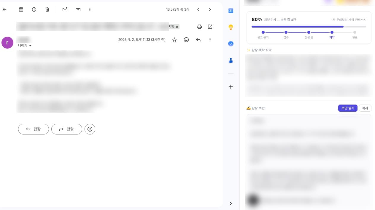Screen dimensions: 375x210
Task: Click the 답장 reply button
Action: (x=34, y=129)
